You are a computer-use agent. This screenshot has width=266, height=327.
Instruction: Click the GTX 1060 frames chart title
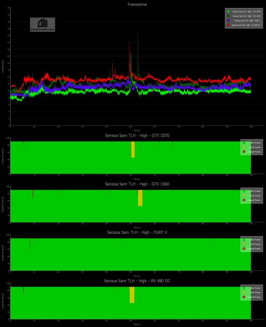[x=137, y=184]
